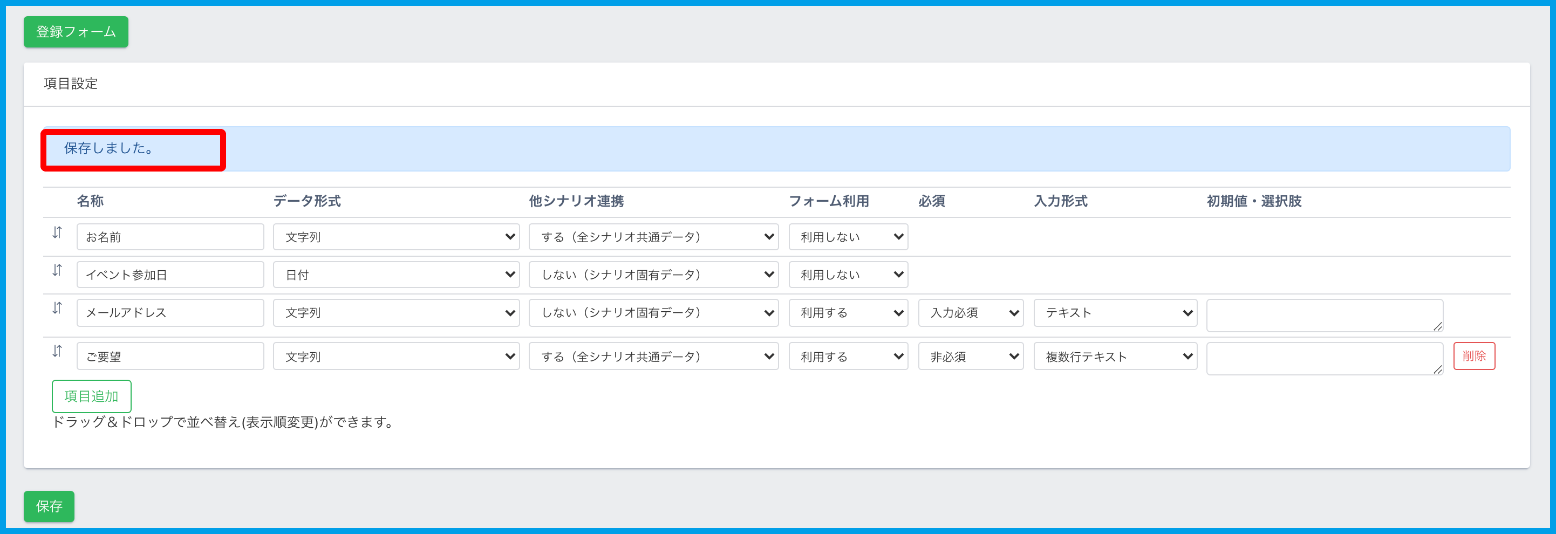Screen dimensions: 1556x534
Task: Expand scenario link dropdown for メールアドレス row
Action: pyautogui.click(x=653, y=313)
